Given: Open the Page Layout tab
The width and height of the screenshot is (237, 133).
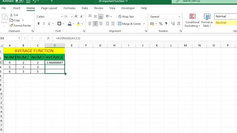Looking at the screenshot, I should pos(49,8).
